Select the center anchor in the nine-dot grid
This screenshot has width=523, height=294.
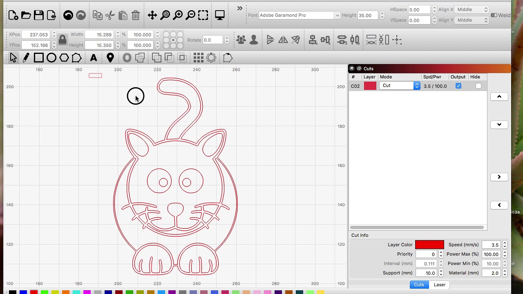pyautogui.click(x=173, y=40)
